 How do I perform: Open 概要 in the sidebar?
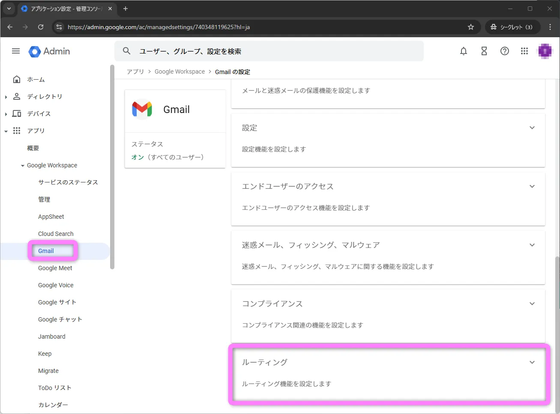tap(33, 148)
